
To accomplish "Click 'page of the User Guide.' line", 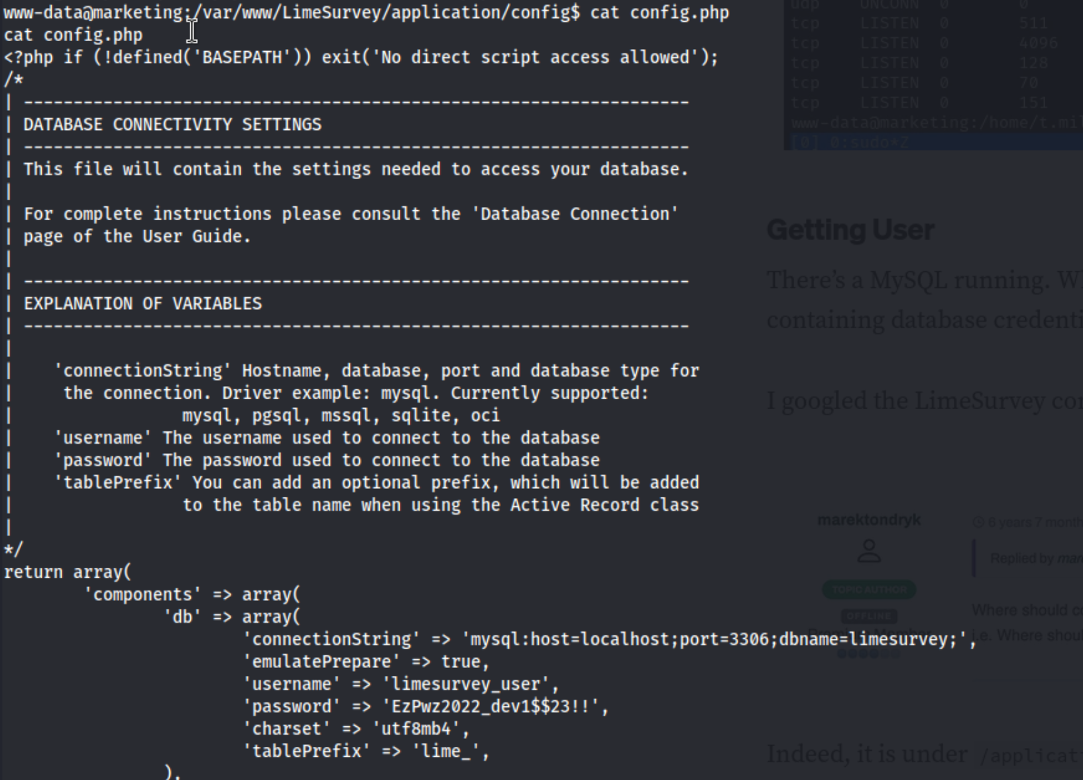I will pyautogui.click(x=137, y=237).
